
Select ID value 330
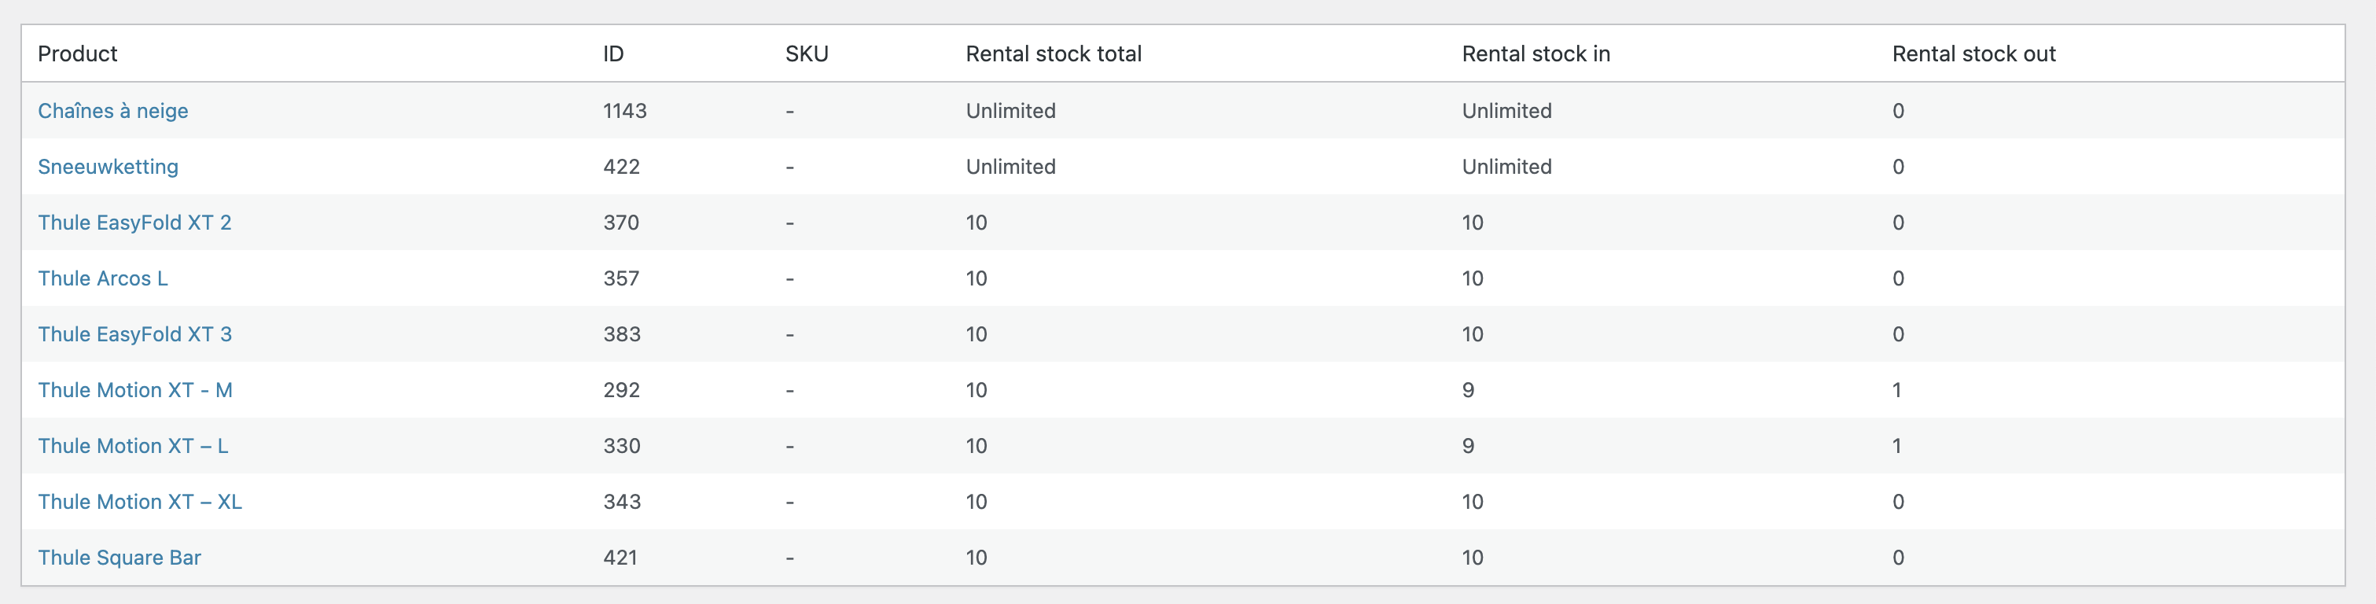[622, 446]
